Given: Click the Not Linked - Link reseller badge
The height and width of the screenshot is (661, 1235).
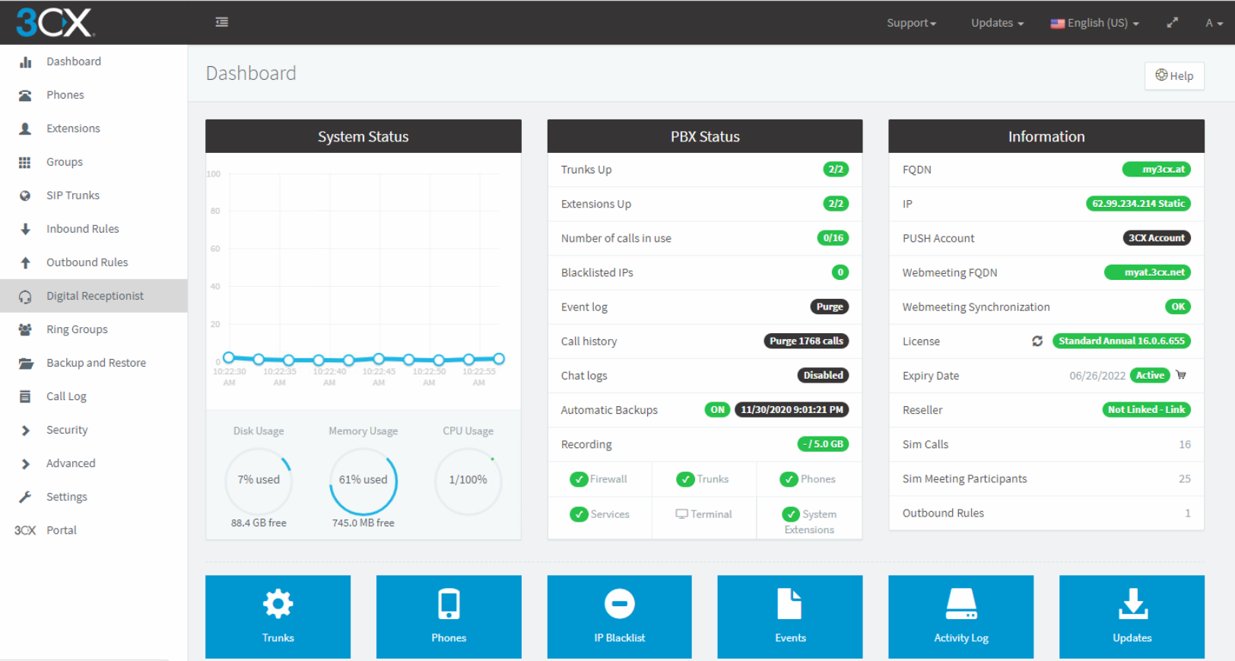Looking at the screenshot, I should (1146, 409).
